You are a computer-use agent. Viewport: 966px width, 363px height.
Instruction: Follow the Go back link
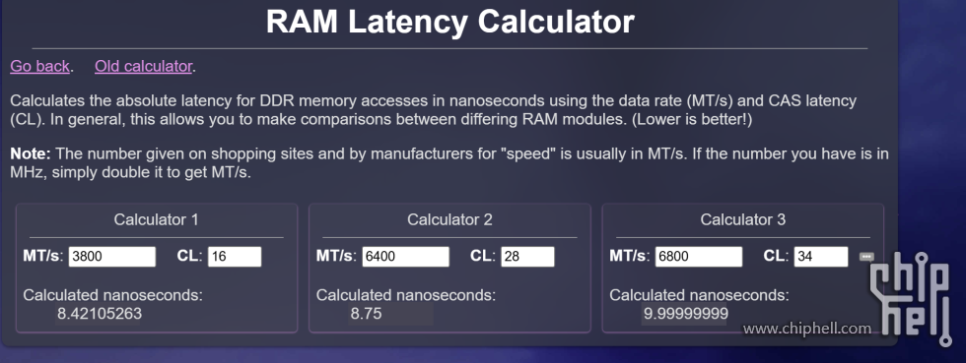coord(40,67)
